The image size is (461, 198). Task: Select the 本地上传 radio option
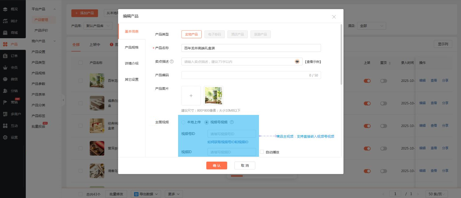183,122
